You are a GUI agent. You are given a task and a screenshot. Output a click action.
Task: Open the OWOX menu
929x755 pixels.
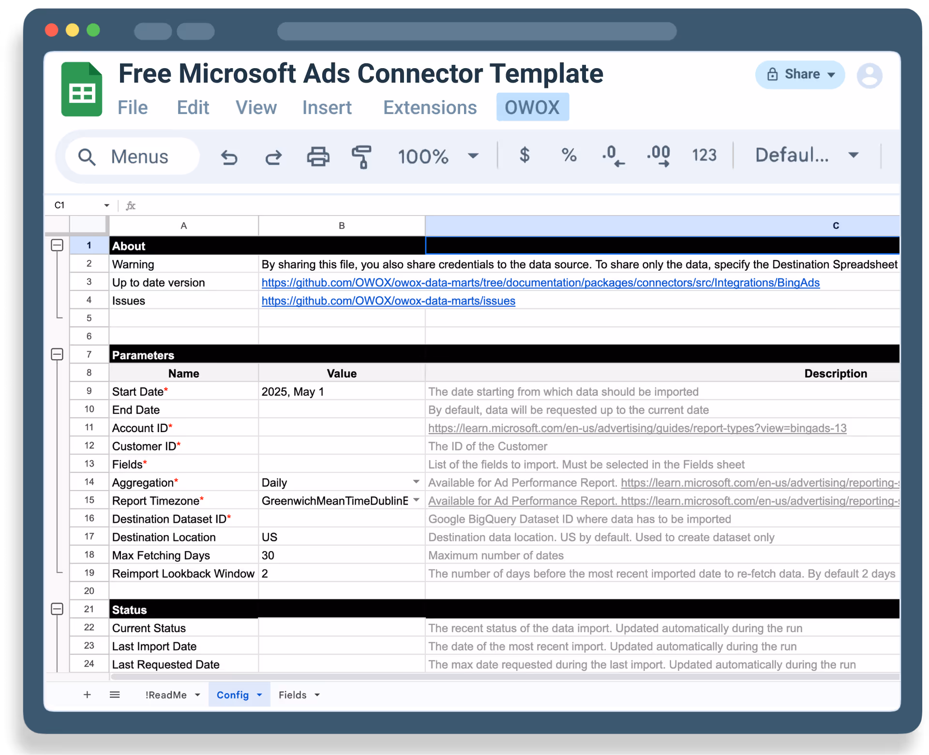click(x=532, y=107)
